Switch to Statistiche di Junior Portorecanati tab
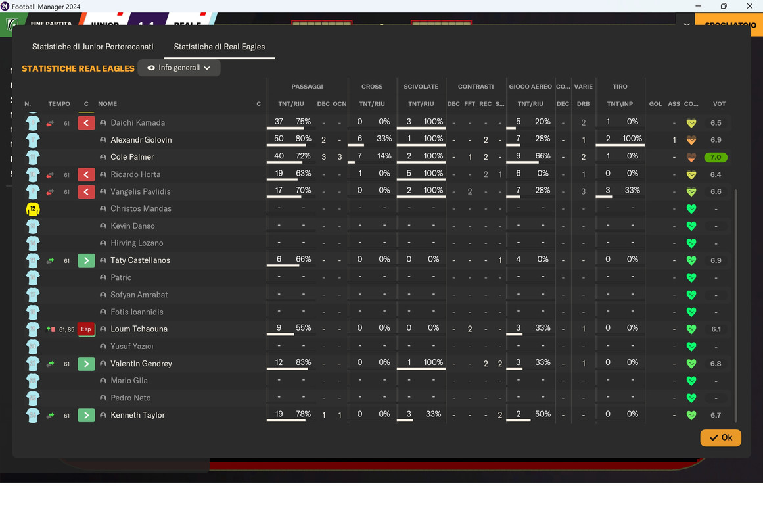The image size is (763, 526). [93, 47]
